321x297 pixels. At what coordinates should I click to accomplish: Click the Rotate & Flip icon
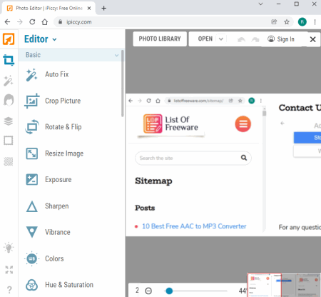coord(32,127)
